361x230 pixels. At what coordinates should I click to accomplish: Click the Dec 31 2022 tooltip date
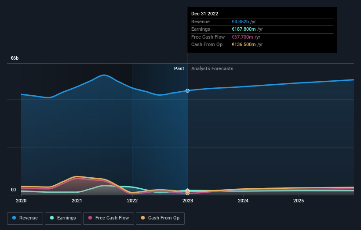click(204, 14)
